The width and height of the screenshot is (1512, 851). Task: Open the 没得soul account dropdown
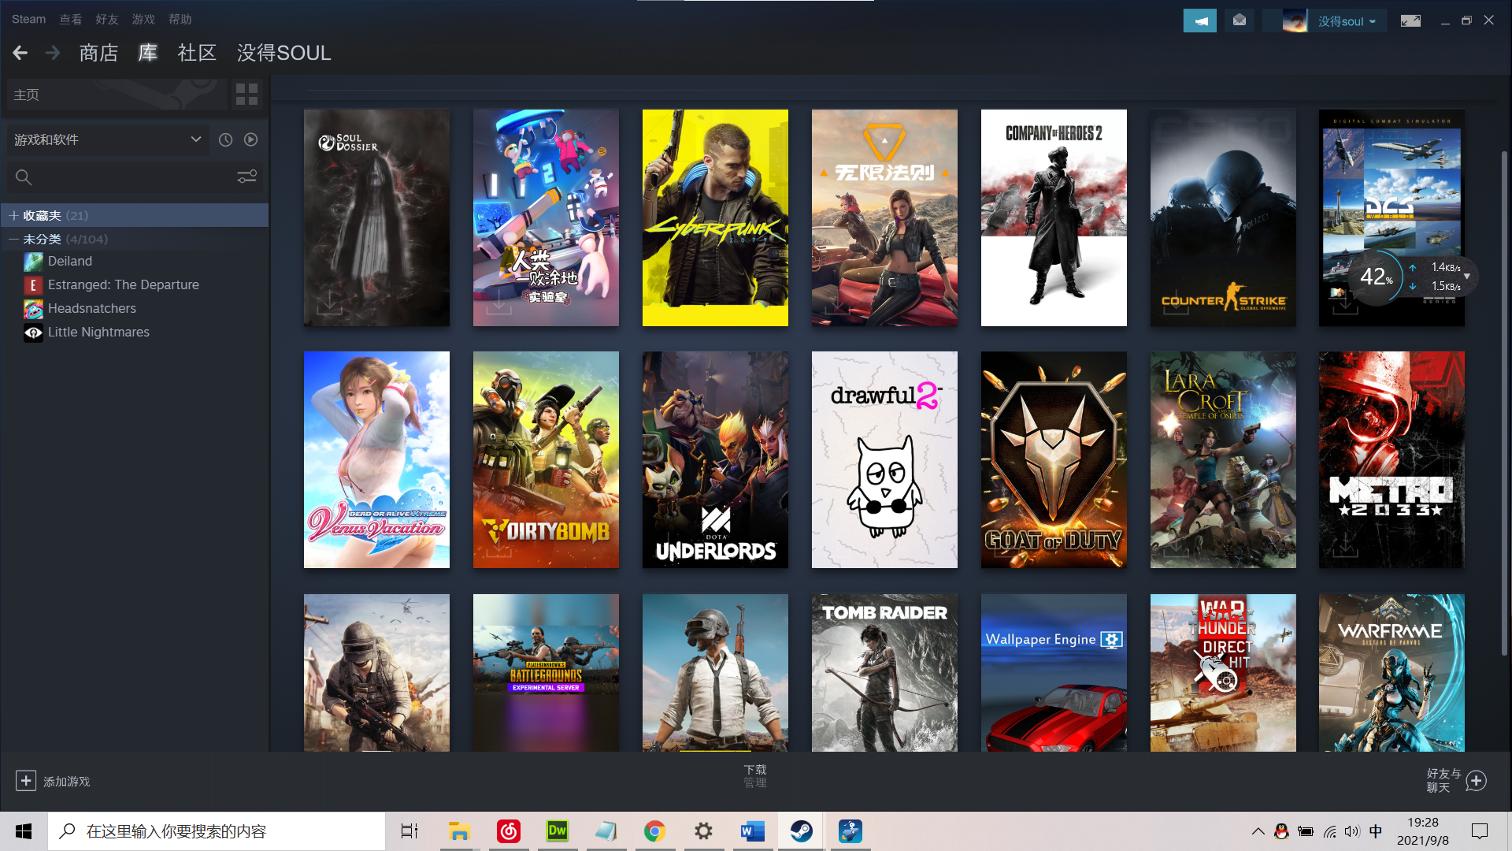[x=1347, y=21]
